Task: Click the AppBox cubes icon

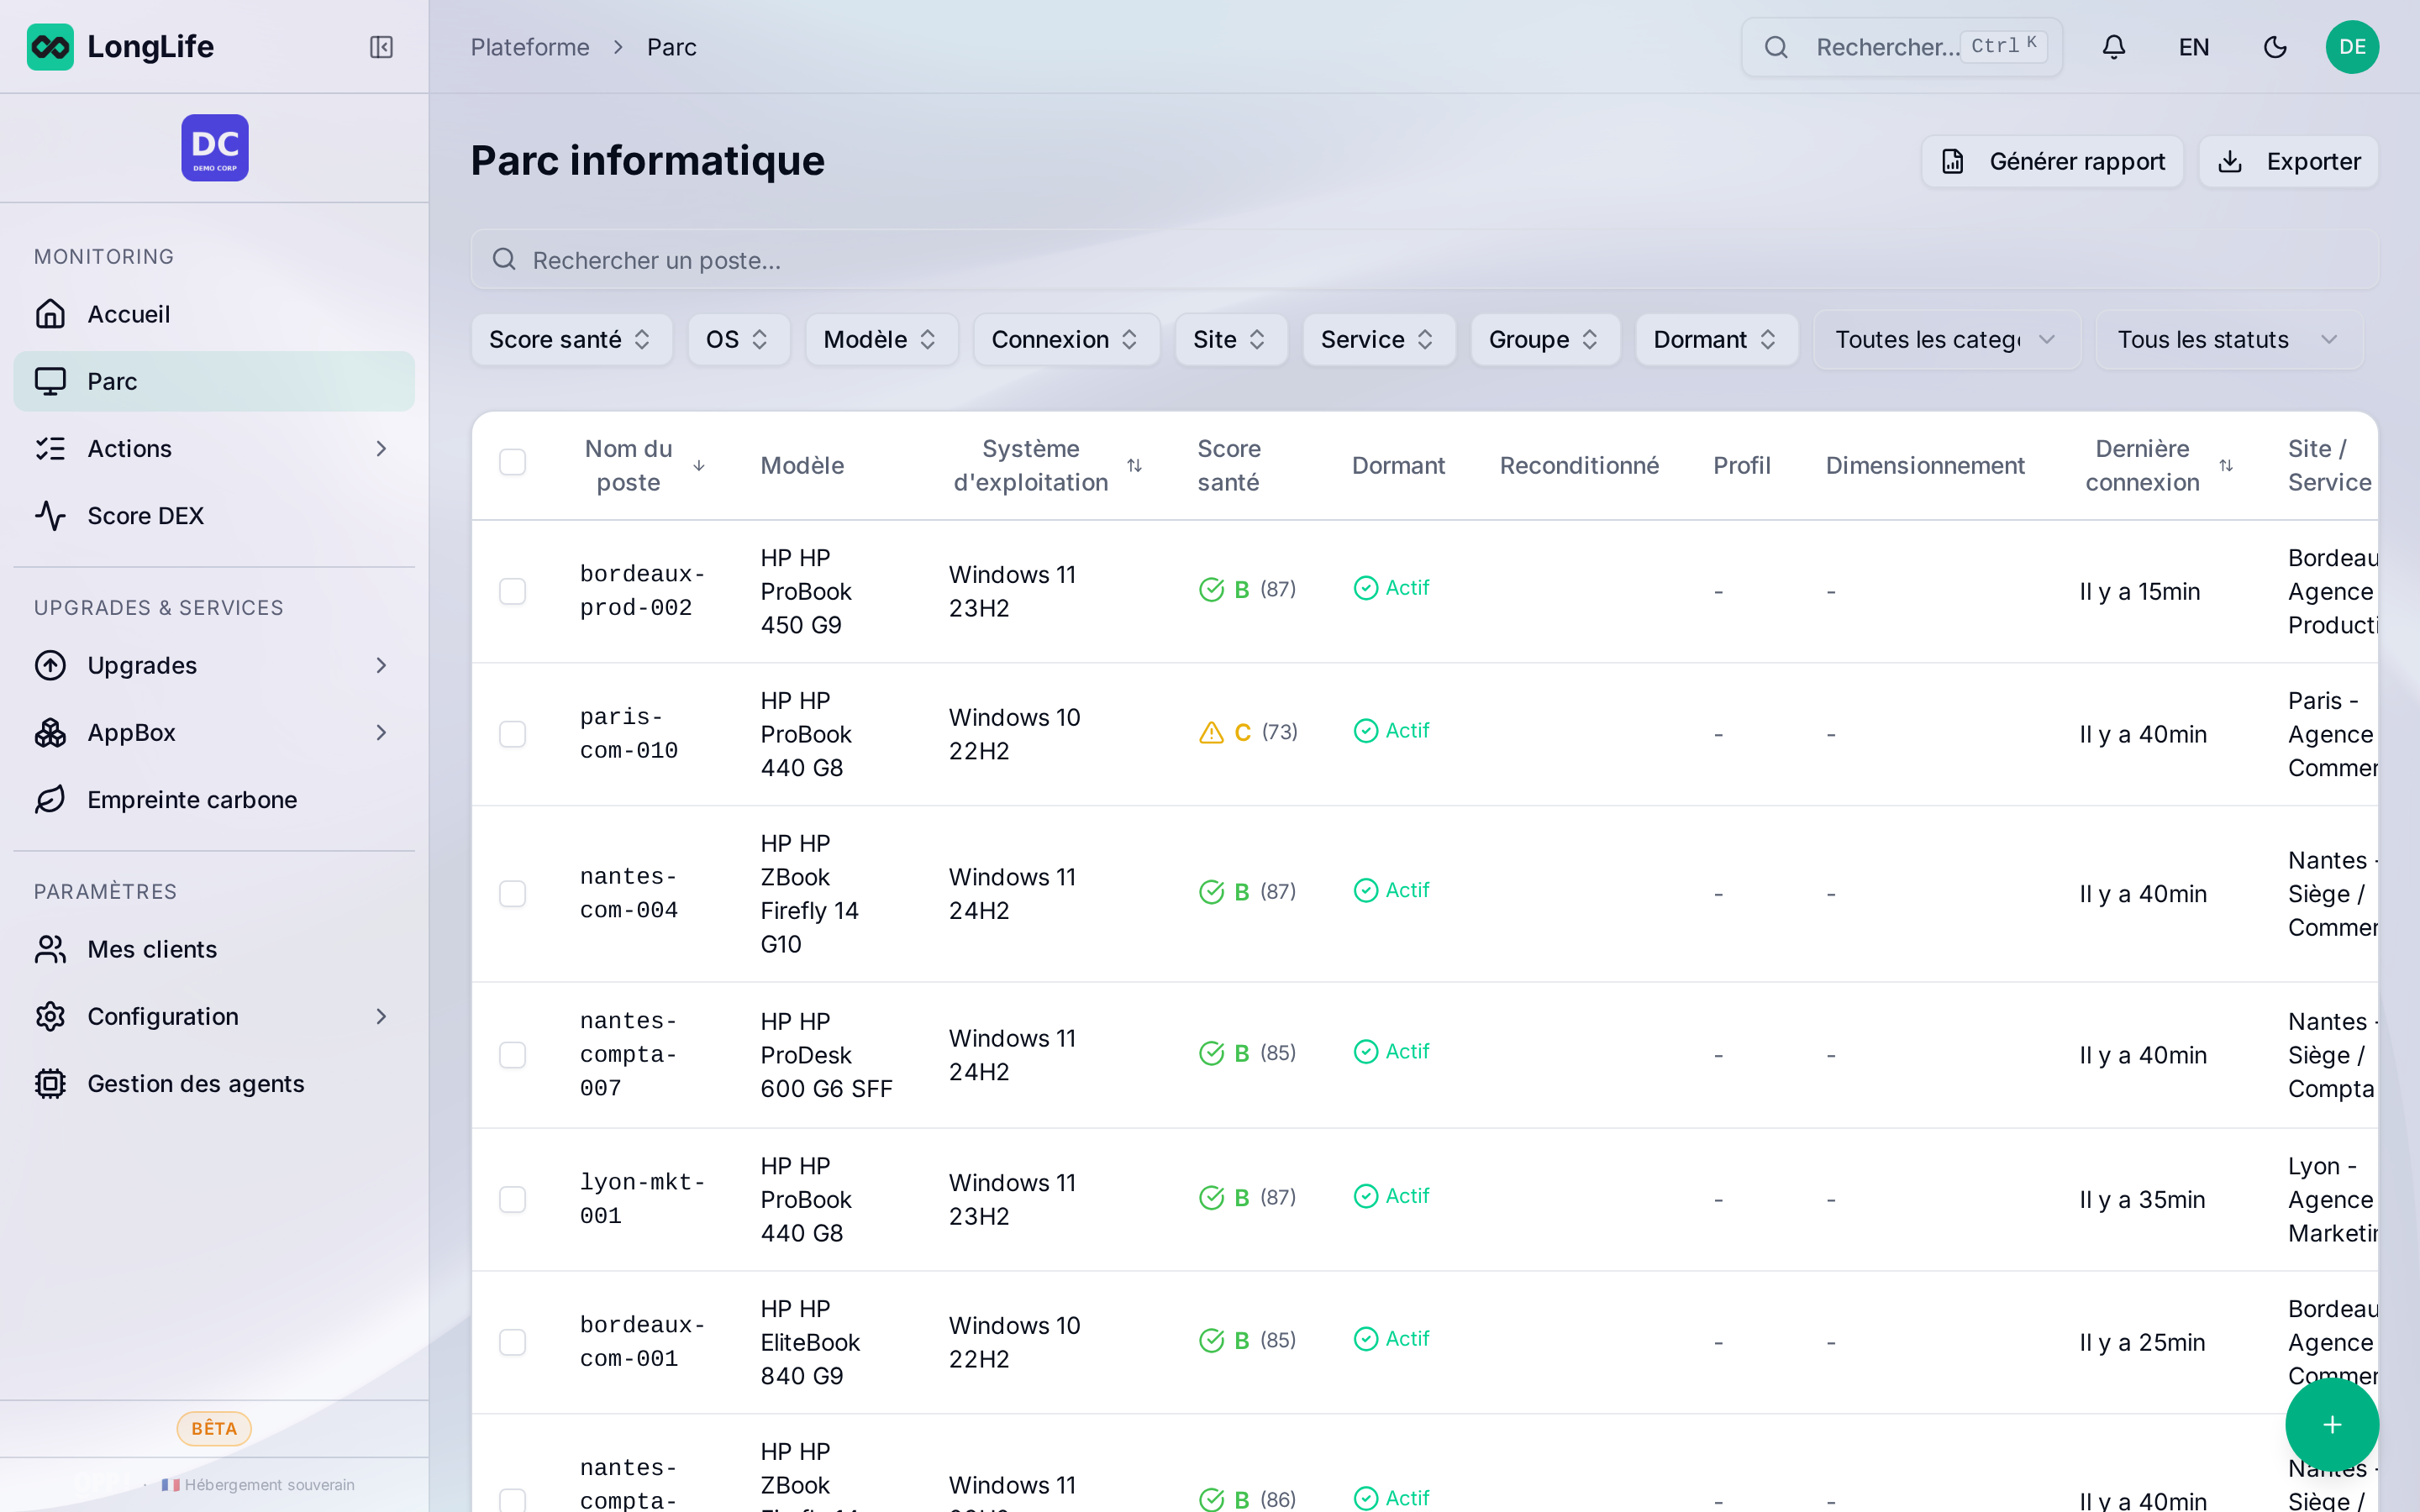Action: click(50, 733)
